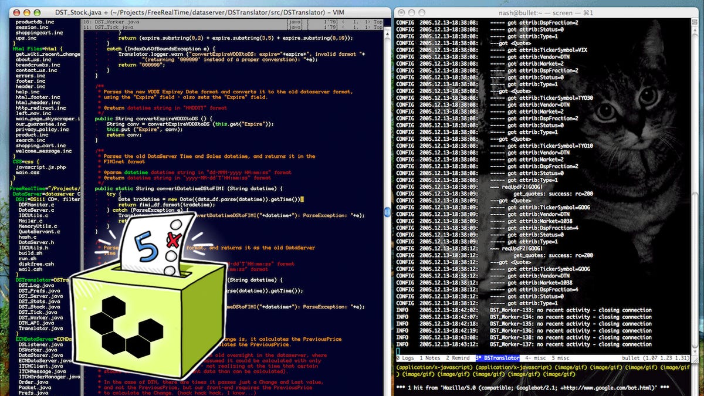Open productdb.inc in the file tree
Viewport: 704px width, 396px height.
(35, 22)
